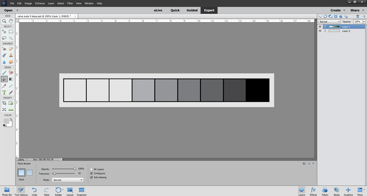The image size is (367, 196).
Task: Open the Effects panel
Action: point(313,191)
